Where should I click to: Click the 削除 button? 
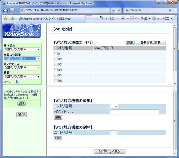pos(58,138)
